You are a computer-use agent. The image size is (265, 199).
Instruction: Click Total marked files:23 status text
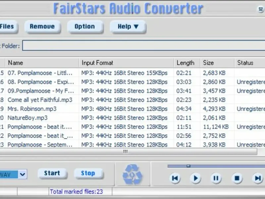coord(76,192)
